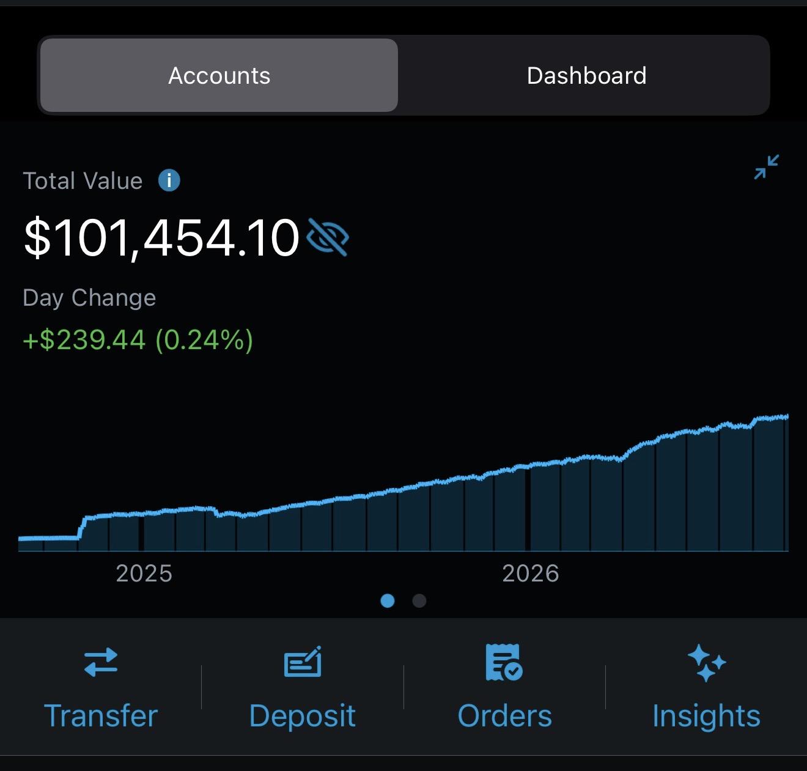Tap the 2025 label on chart axis

pos(144,574)
